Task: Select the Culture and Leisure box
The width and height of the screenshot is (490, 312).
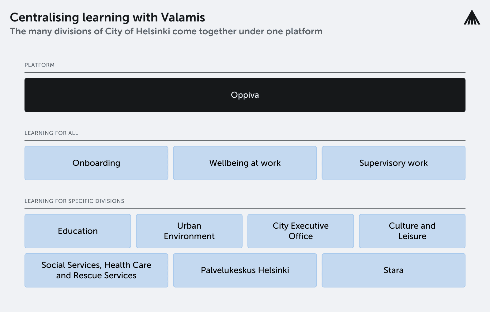Action: click(412, 231)
